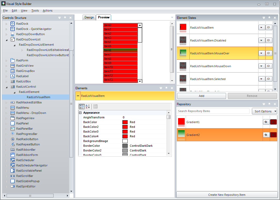Select Gradient2 thumbnail in Repository
Image resolution: width=280 pixels, height=200 pixels.
[x=181, y=135]
